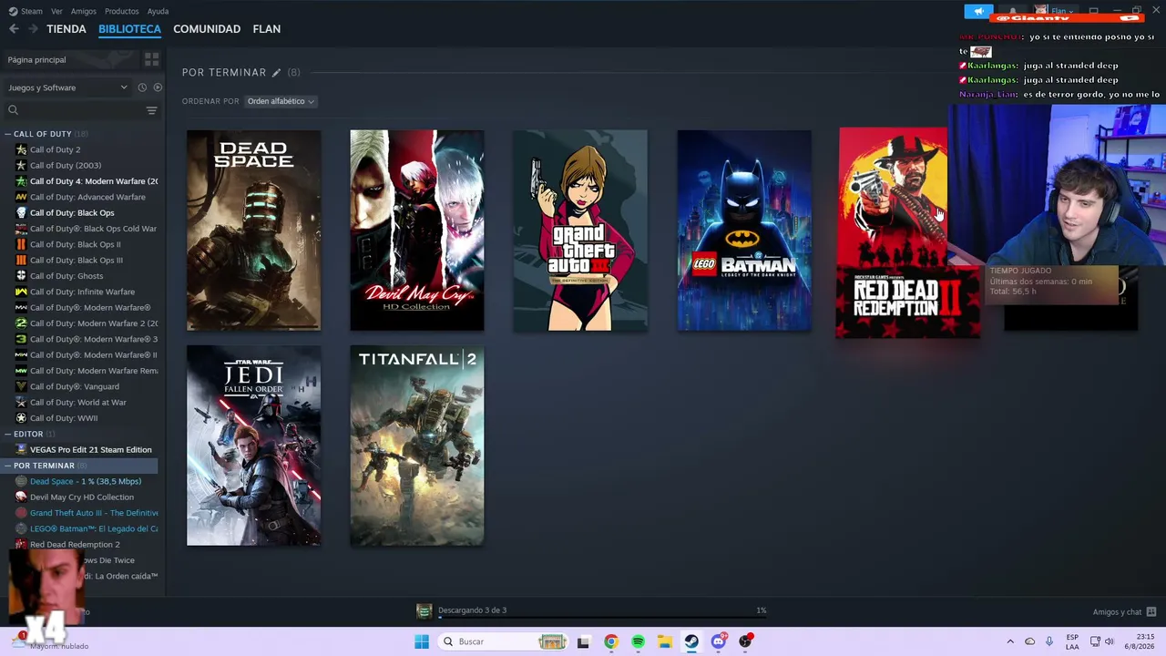This screenshot has height=656, width=1166.
Task: Click the library search magnifier icon
Action: (13, 110)
